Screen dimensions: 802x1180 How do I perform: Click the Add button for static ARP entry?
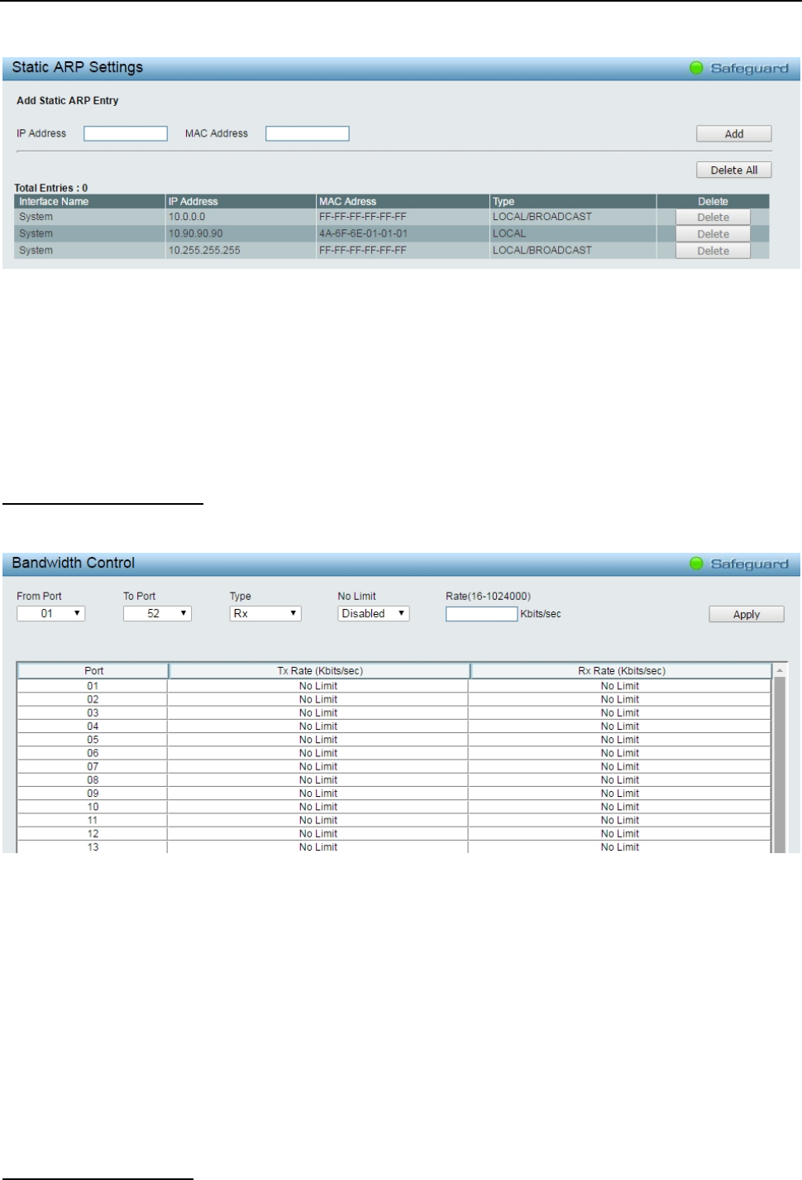pyautogui.click(x=734, y=134)
